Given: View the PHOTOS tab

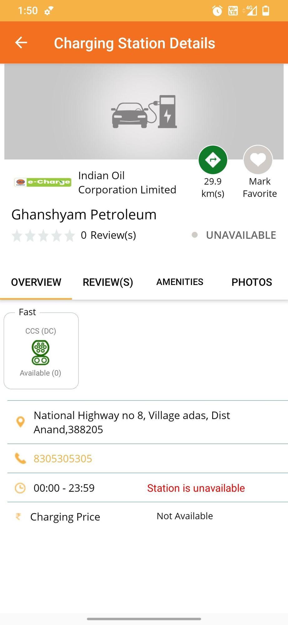Looking at the screenshot, I should click(251, 282).
